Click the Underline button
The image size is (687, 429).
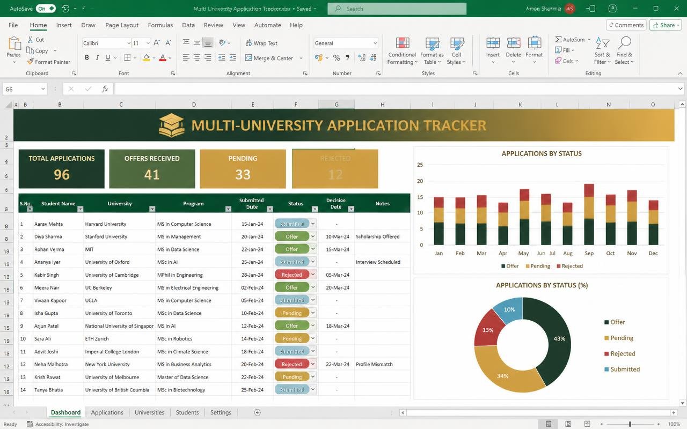[x=107, y=58]
